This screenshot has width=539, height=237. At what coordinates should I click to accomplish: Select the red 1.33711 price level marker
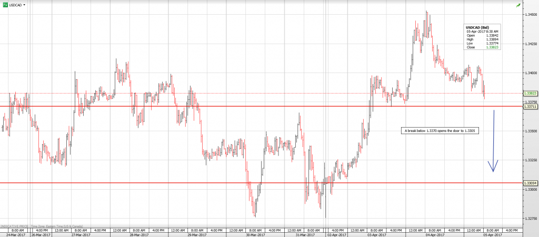pyautogui.click(x=530, y=106)
